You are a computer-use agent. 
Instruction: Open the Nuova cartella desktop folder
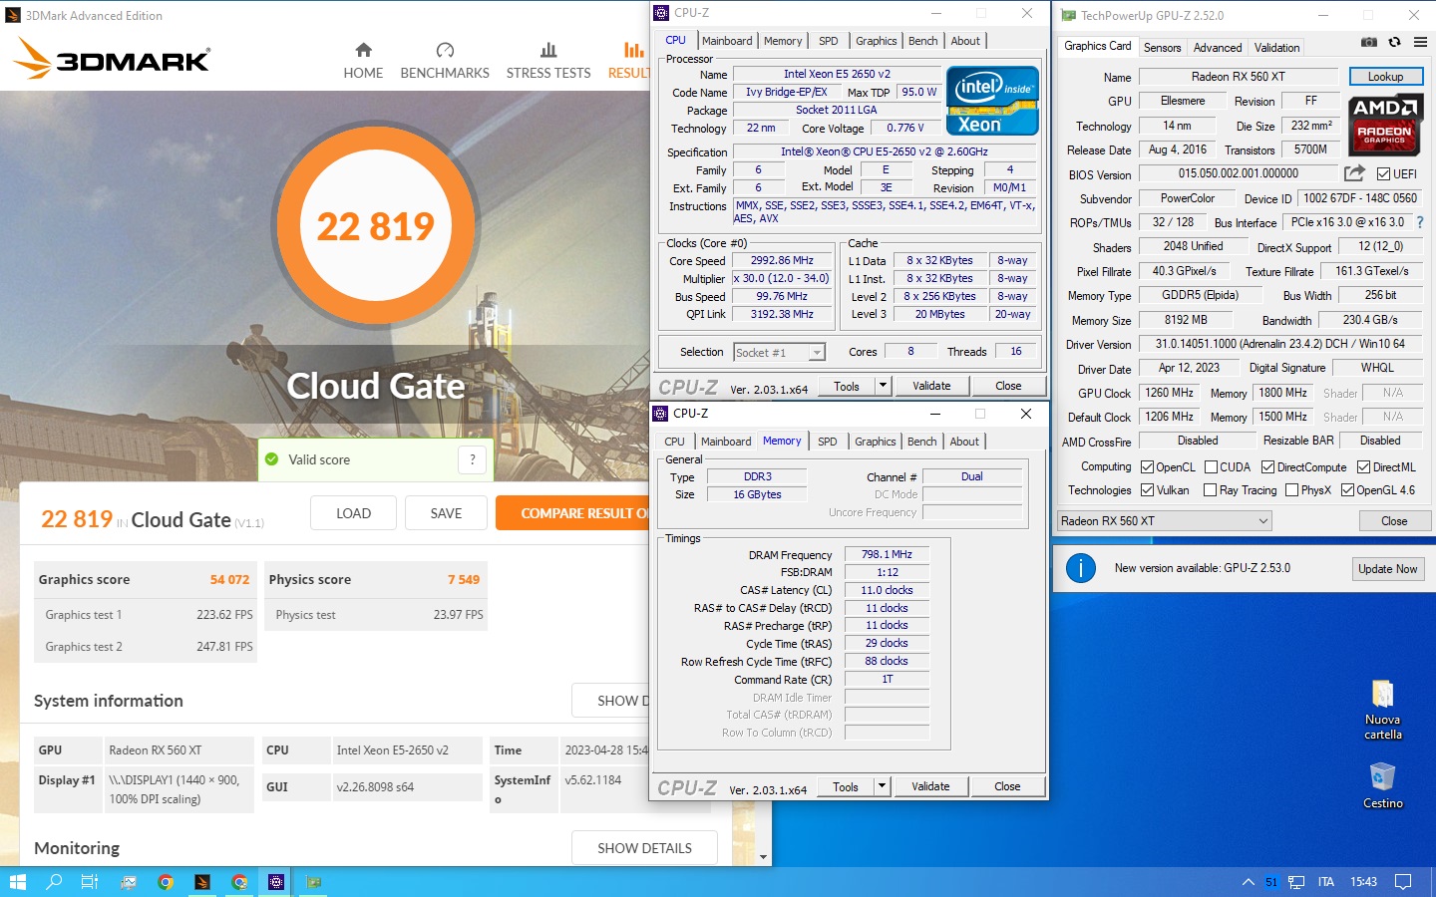click(x=1382, y=709)
